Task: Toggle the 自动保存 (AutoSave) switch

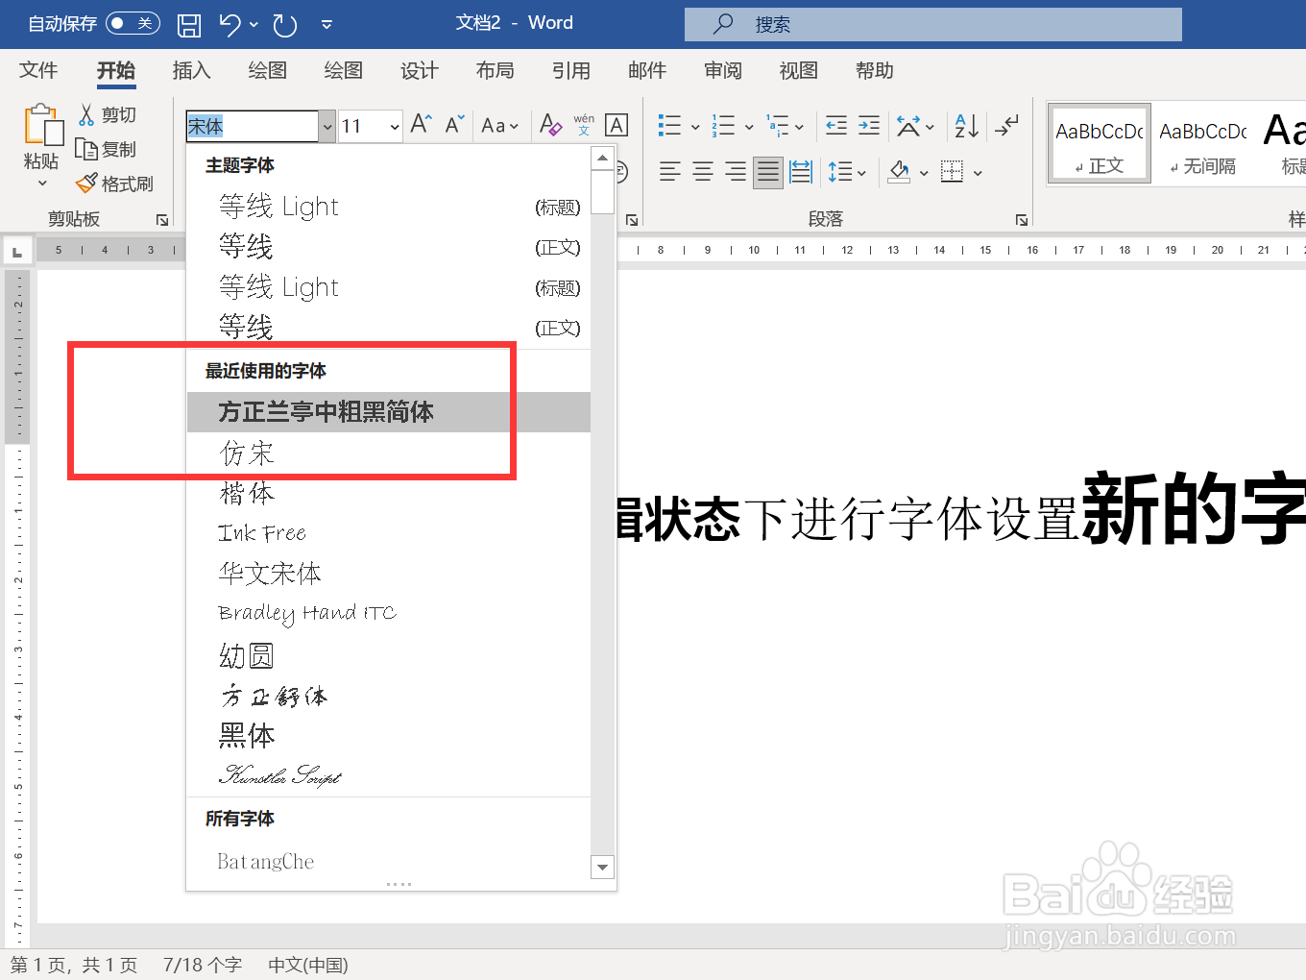Action: [132, 24]
